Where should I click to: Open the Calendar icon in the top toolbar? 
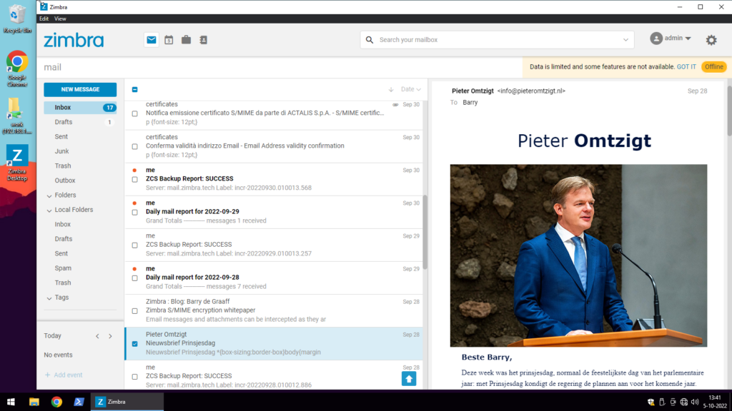169,39
